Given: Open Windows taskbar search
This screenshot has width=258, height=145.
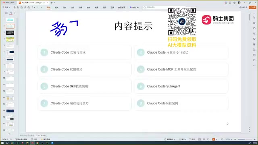Looking at the screenshot, I should pos(7,143).
